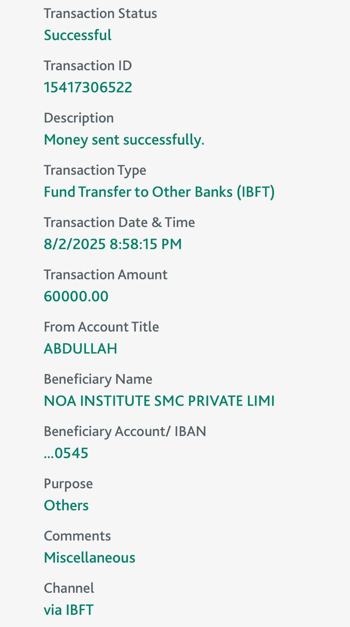Click the Successful transaction status value
Viewport: 350px width, 627px height.
coord(78,35)
